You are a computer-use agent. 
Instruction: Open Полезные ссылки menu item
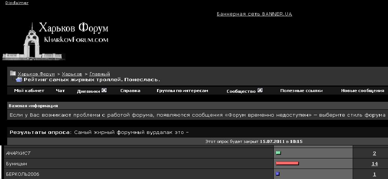click(302, 91)
